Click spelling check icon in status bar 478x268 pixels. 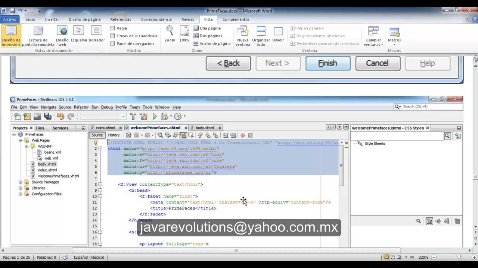[x=65, y=257]
